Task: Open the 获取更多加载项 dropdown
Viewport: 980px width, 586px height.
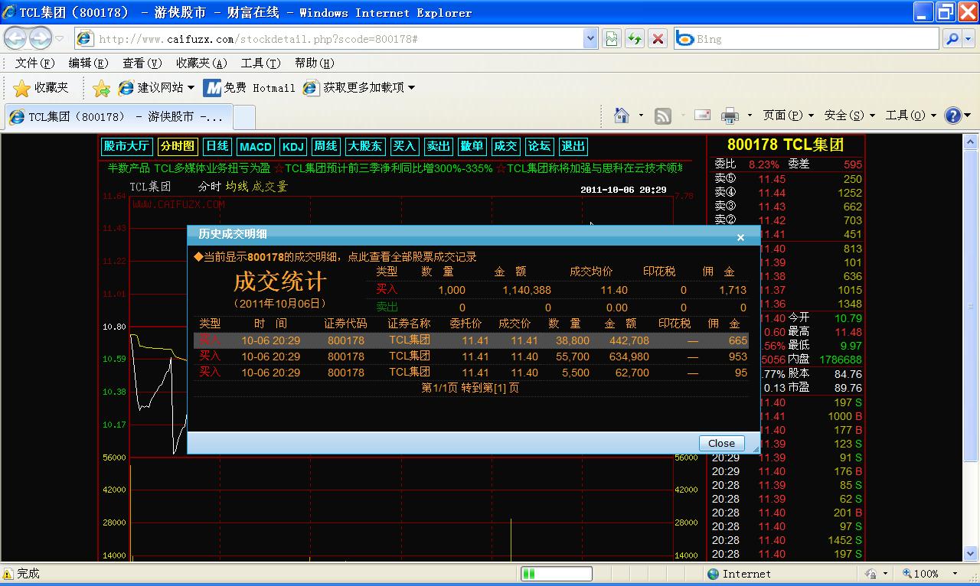Action: point(359,88)
